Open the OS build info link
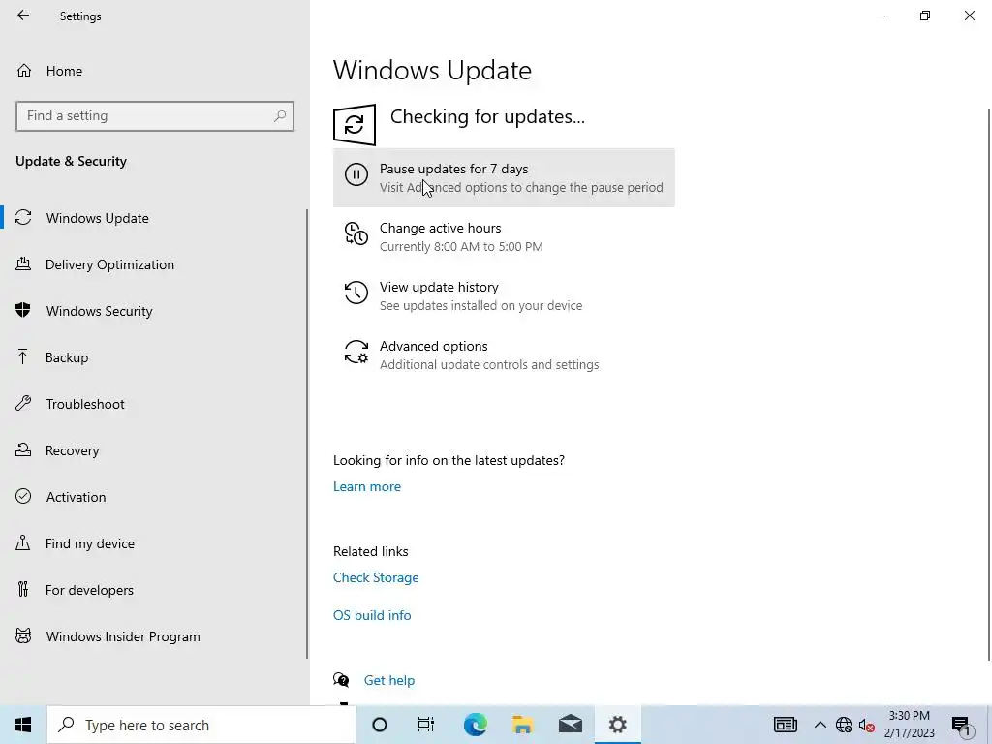This screenshot has width=992, height=744. pyautogui.click(x=372, y=615)
